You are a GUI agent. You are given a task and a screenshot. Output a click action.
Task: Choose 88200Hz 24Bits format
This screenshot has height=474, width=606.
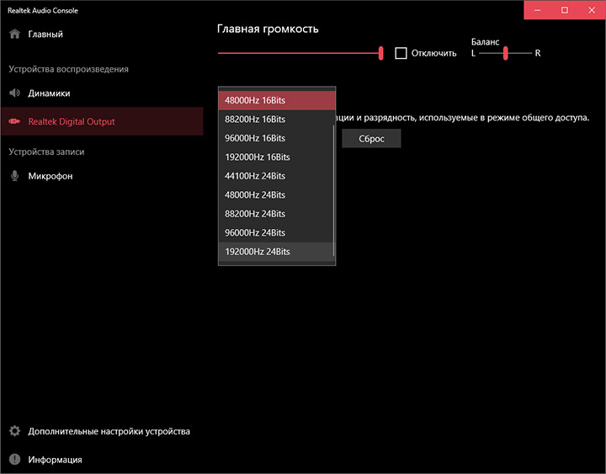tap(276, 214)
